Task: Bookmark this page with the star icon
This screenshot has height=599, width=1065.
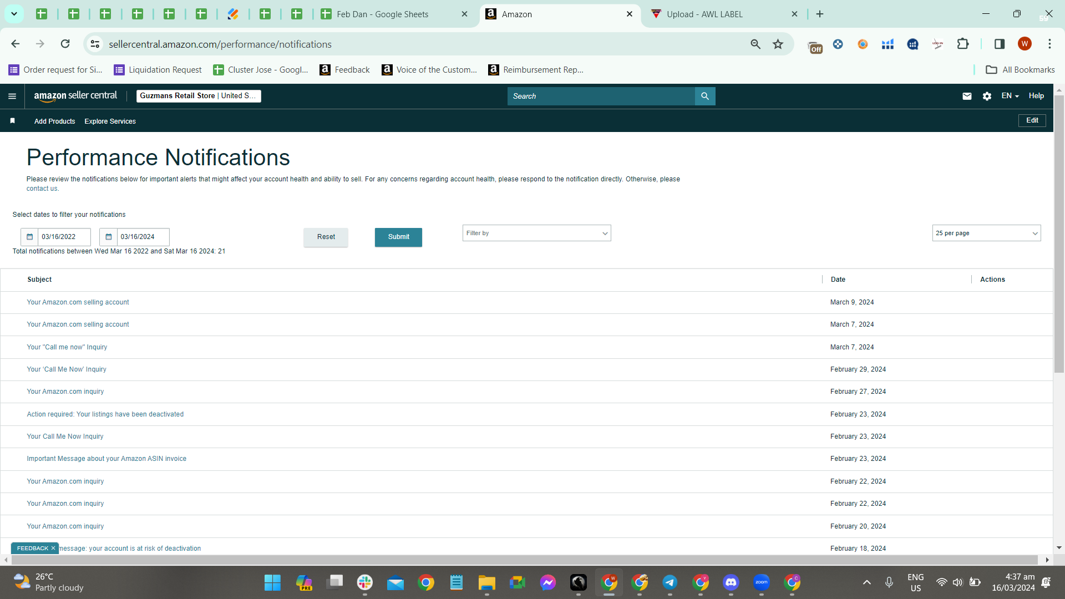Action: coord(778,44)
